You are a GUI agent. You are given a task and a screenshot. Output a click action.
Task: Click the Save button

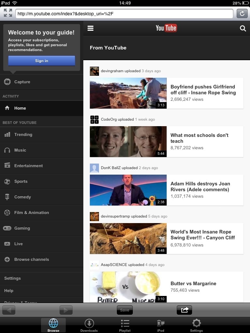point(125,310)
